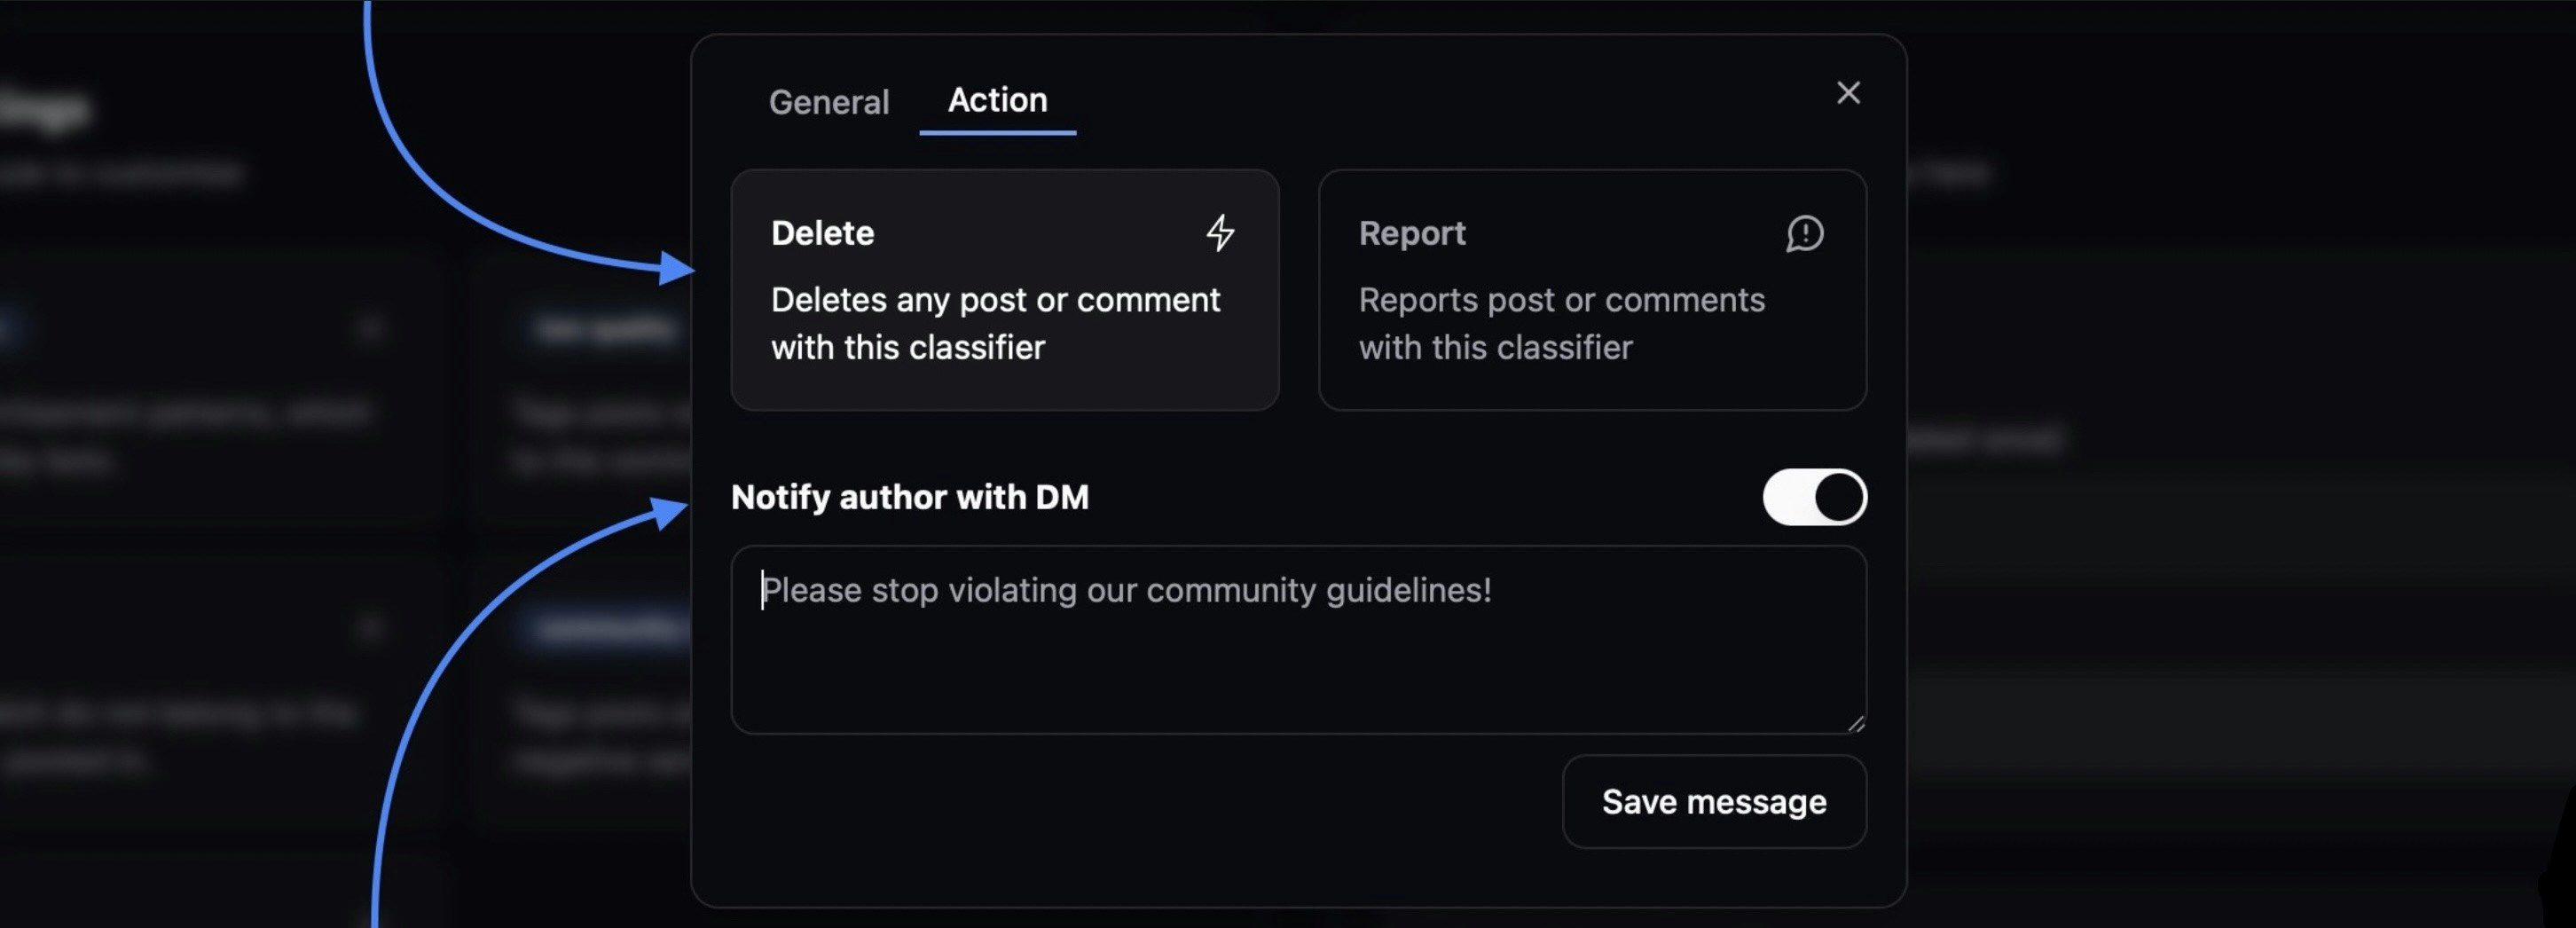Viewport: 2576px width, 928px height.
Task: Choose the Delete action card
Action: point(1005,290)
